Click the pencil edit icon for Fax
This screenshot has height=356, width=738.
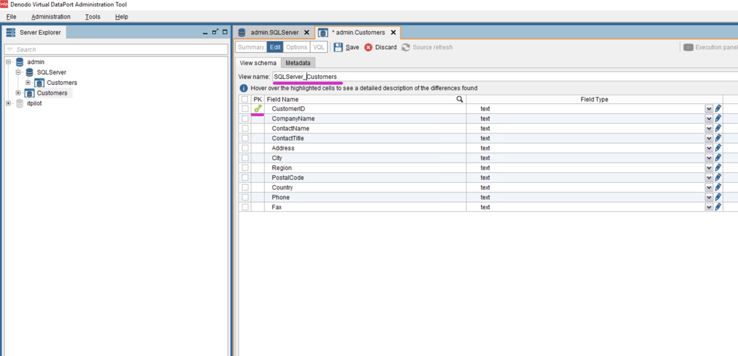coord(718,207)
